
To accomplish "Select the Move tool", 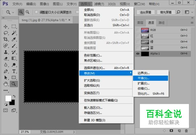I will click(x=5, y=27).
